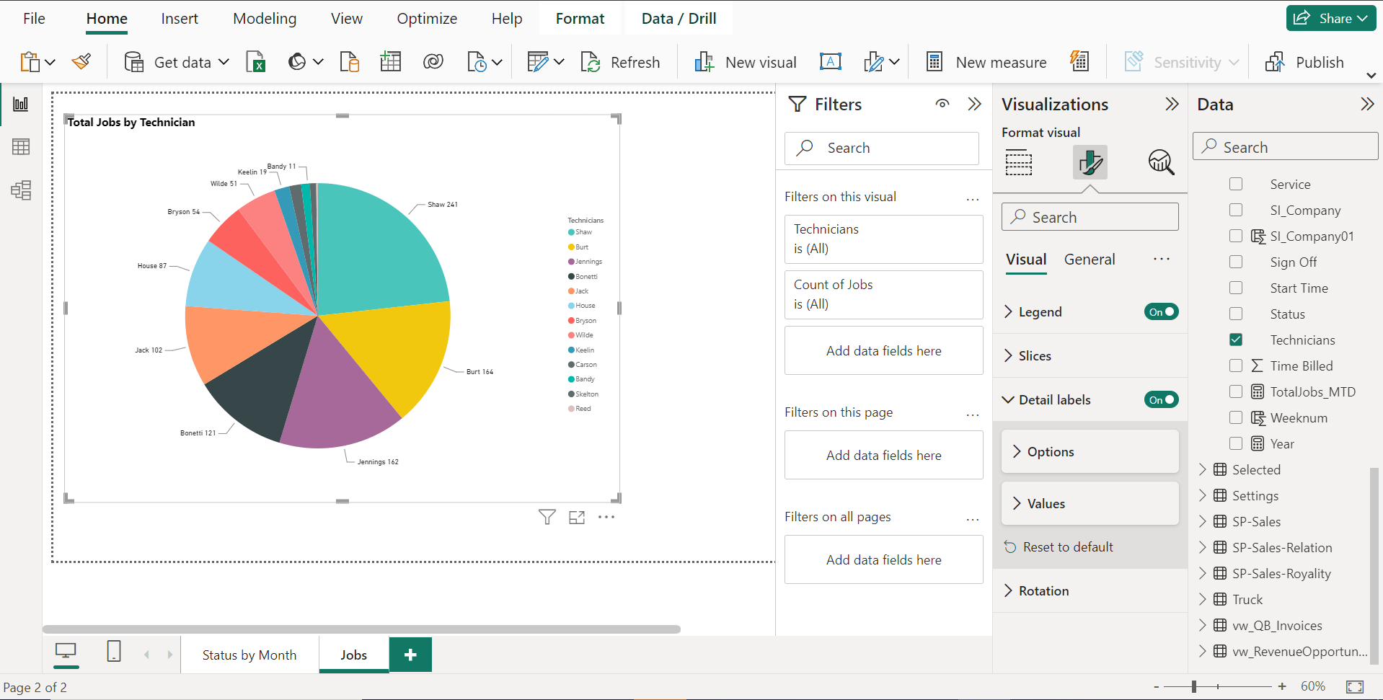
Task: Open the Modeling ribbon tab
Action: click(x=265, y=19)
